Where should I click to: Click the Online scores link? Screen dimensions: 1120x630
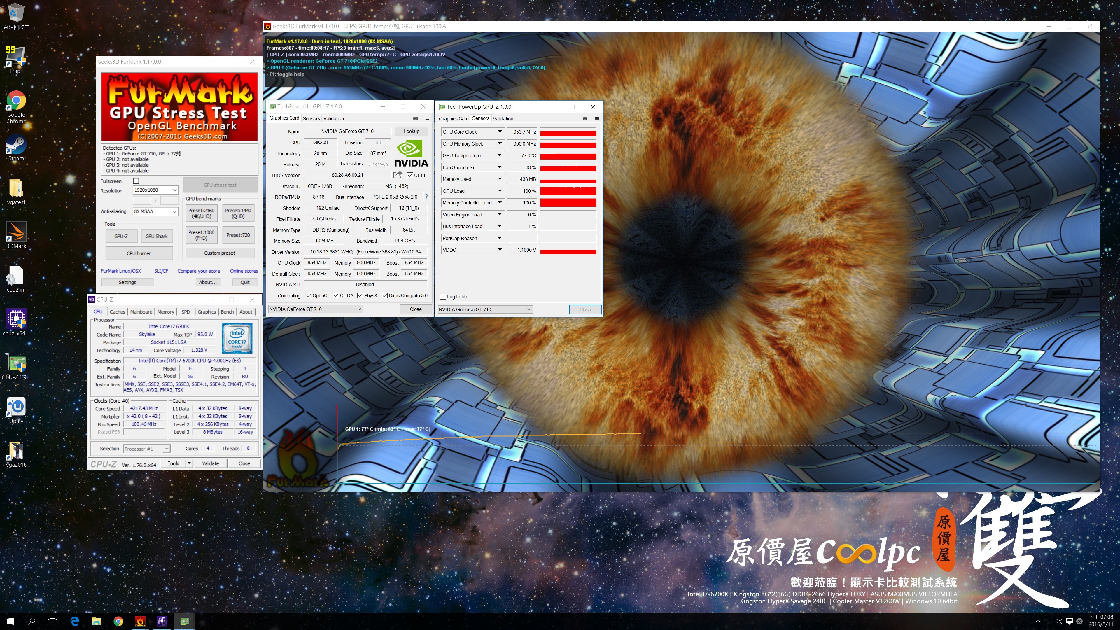pyautogui.click(x=244, y=271)
